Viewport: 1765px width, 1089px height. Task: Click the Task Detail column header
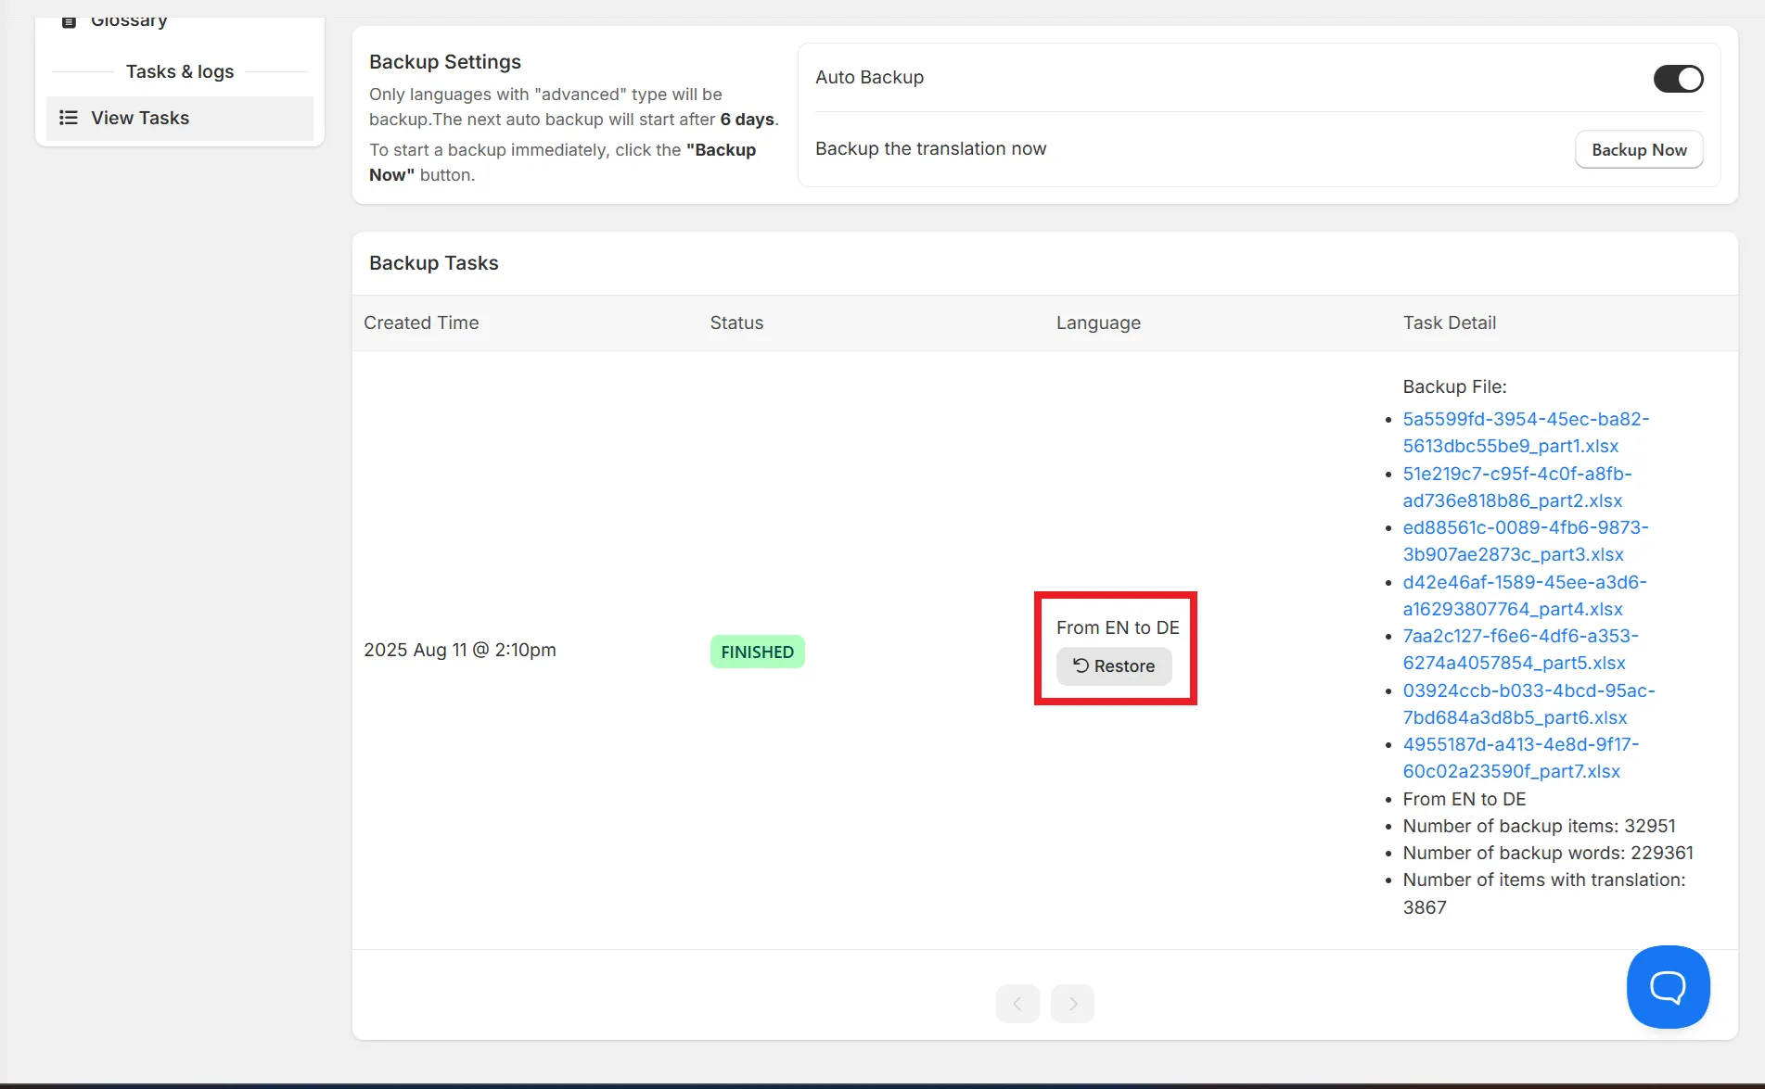1449,323
